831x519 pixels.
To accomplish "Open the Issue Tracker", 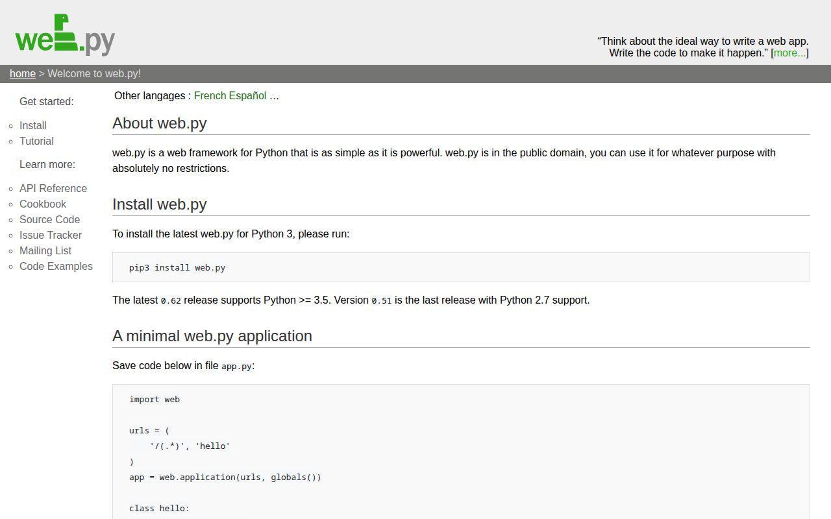I will pos(51,235).
